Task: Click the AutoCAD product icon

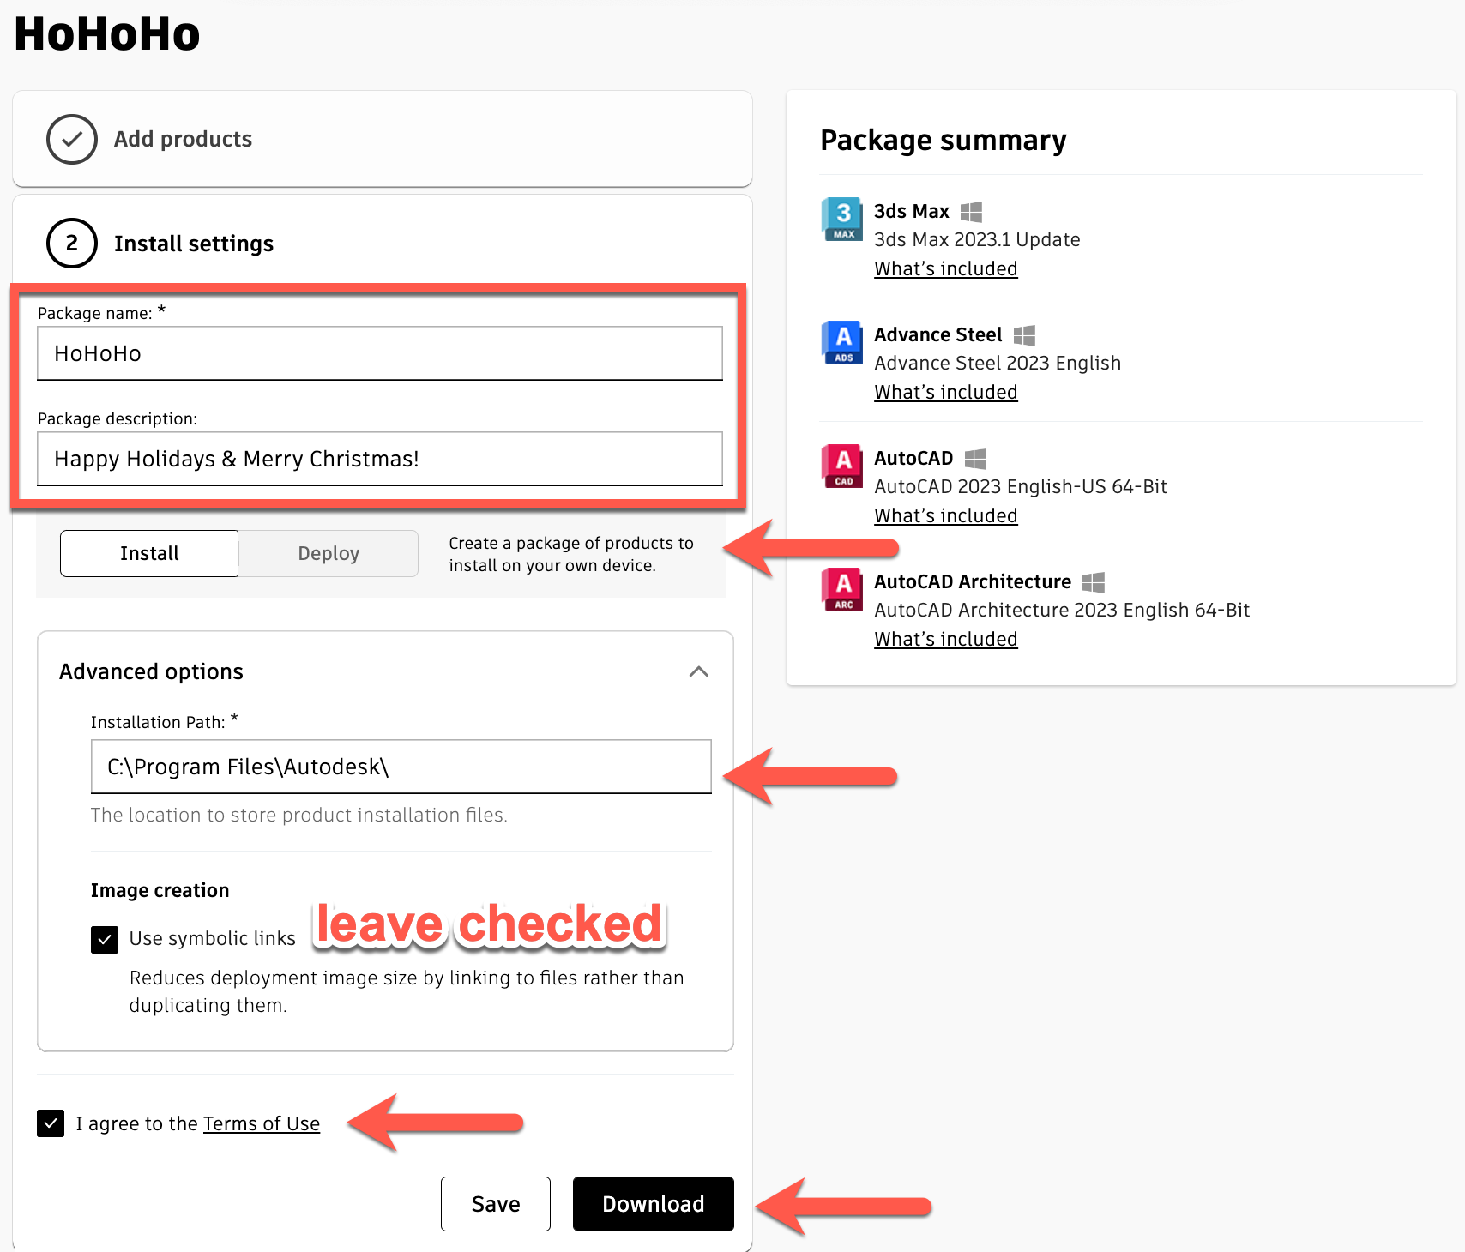Action: (x=842, y=466)
